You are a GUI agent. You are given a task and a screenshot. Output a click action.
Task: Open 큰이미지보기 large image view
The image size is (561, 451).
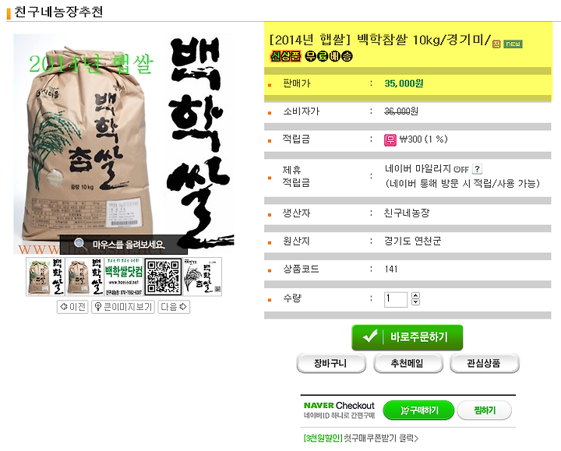coord(123,307)
